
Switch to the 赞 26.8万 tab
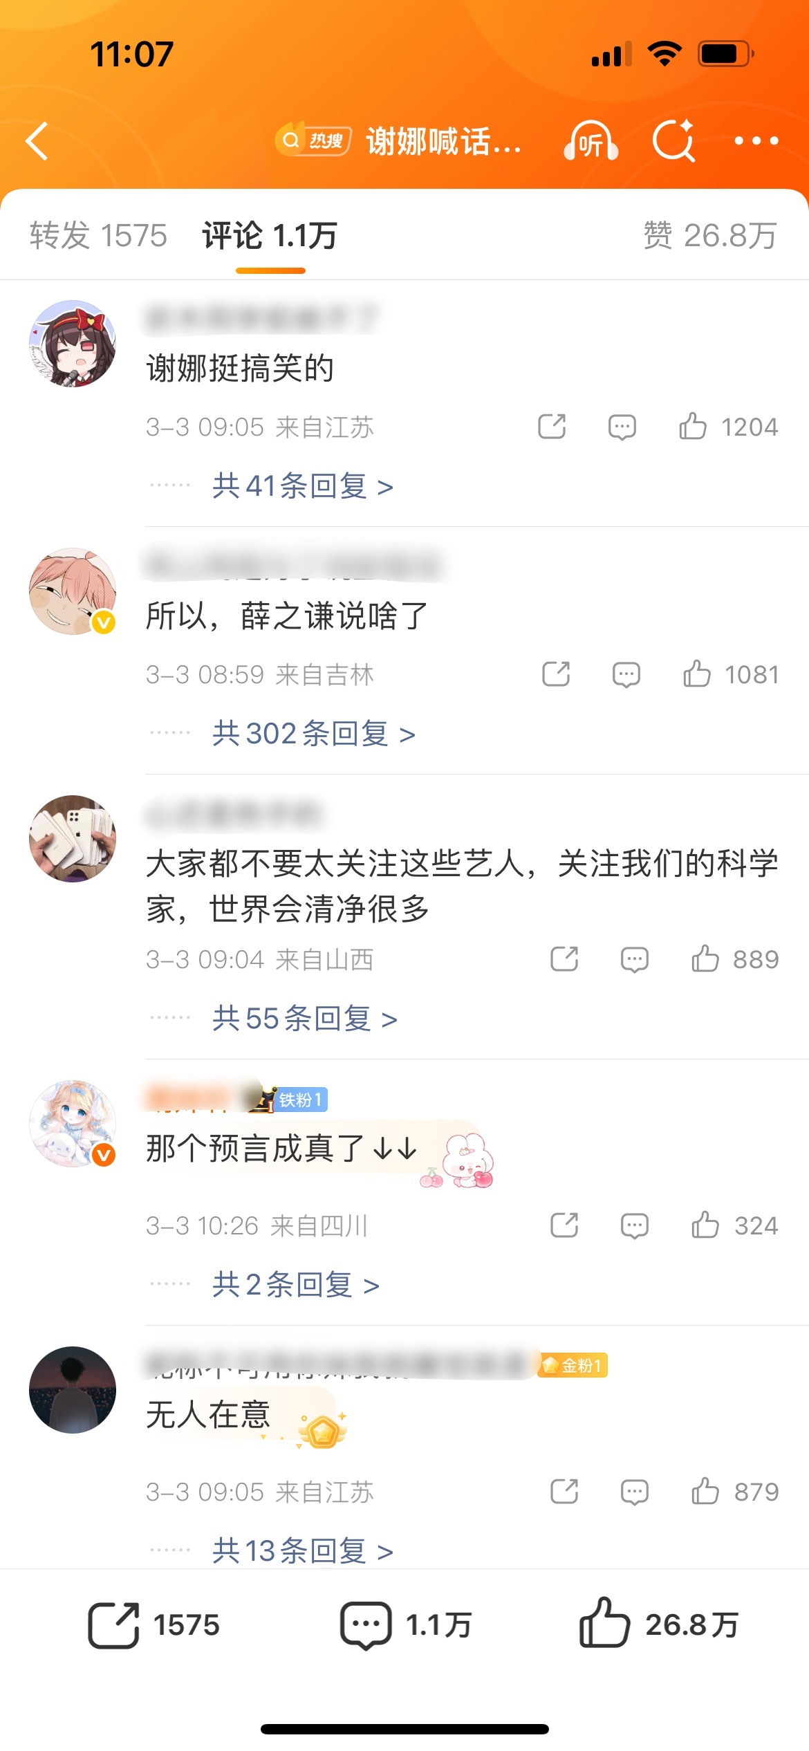coord(710,236)
